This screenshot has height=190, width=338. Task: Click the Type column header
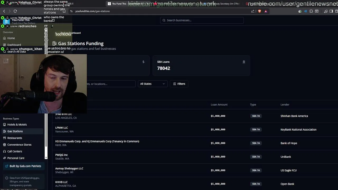coord(253,104)
